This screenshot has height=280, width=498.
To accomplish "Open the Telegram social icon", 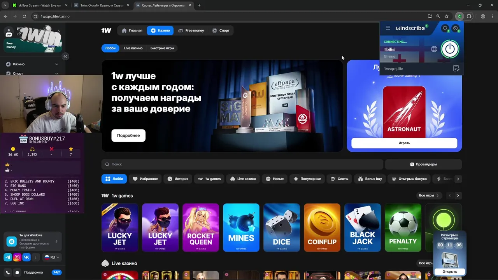I will (x=8, y=257).
